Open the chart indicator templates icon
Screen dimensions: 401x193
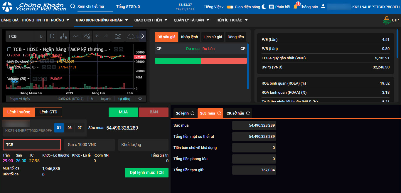pos(87,36)
